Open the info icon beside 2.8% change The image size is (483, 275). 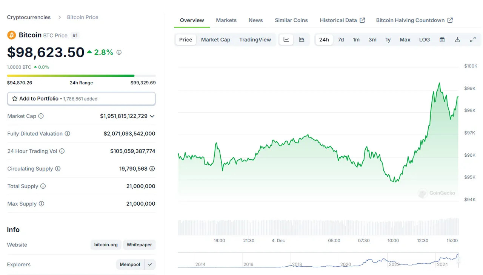119,52
